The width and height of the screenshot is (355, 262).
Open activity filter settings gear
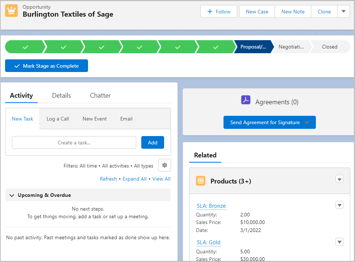click(x=164, y=165)
